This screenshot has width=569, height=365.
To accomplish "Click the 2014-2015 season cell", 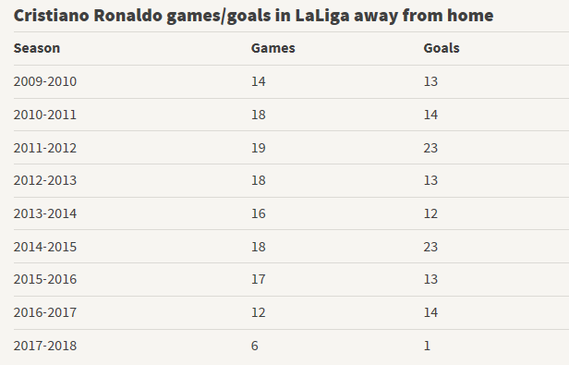I will tap(45, 247).
